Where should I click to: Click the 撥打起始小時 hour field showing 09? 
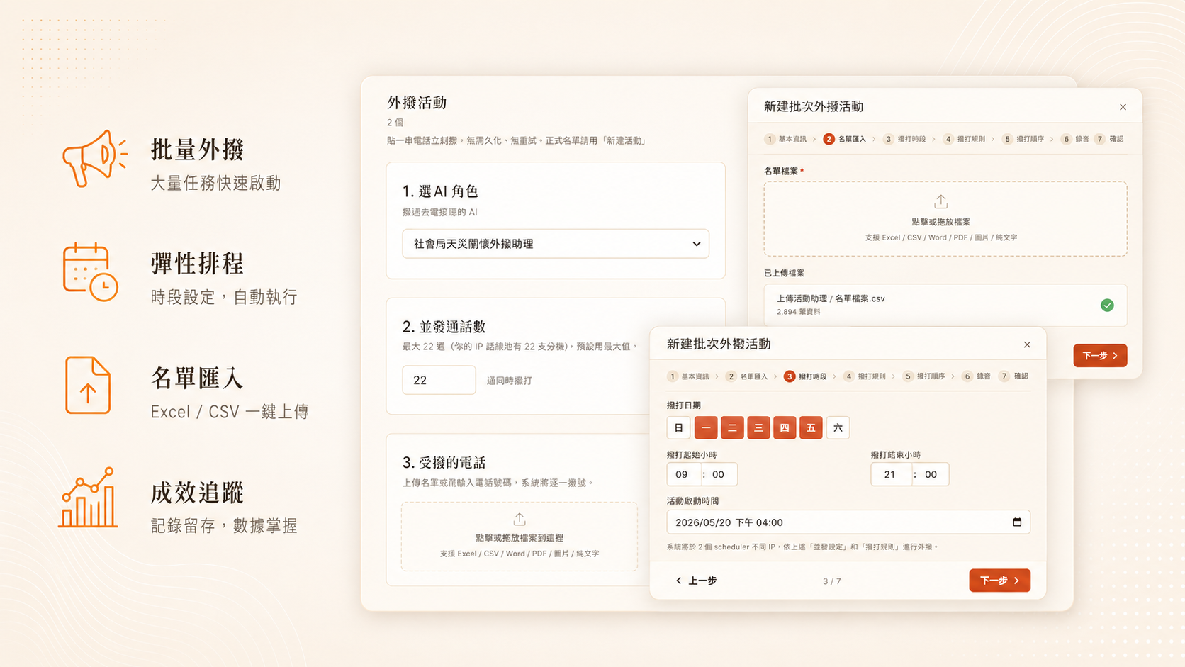pyautogui.click(x=683, y=474)
